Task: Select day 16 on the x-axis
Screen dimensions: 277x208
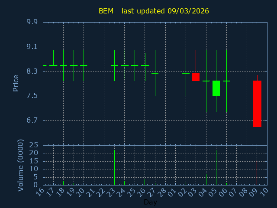Action: point(40,193)
